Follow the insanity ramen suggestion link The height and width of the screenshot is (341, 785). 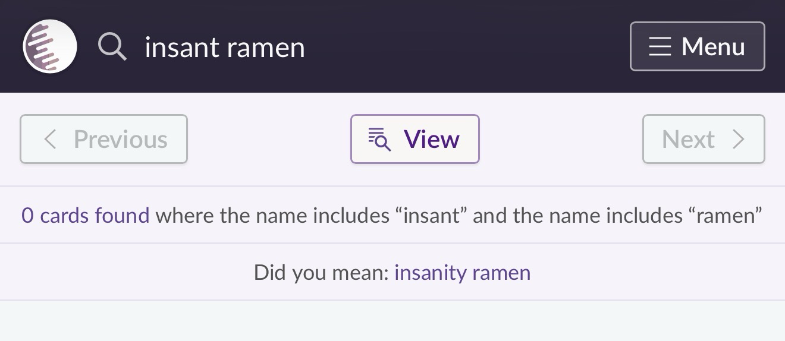(x=462, y=272)
